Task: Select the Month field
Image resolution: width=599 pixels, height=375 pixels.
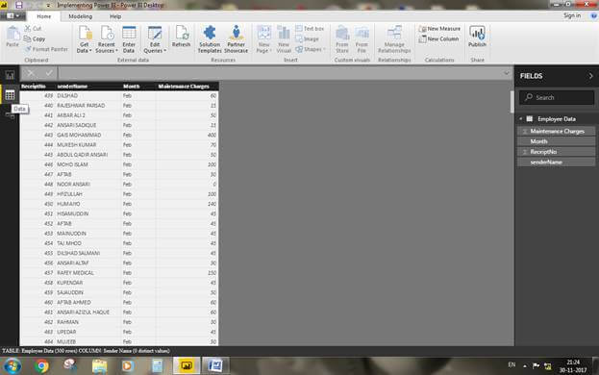Action: tap(556, 141)
